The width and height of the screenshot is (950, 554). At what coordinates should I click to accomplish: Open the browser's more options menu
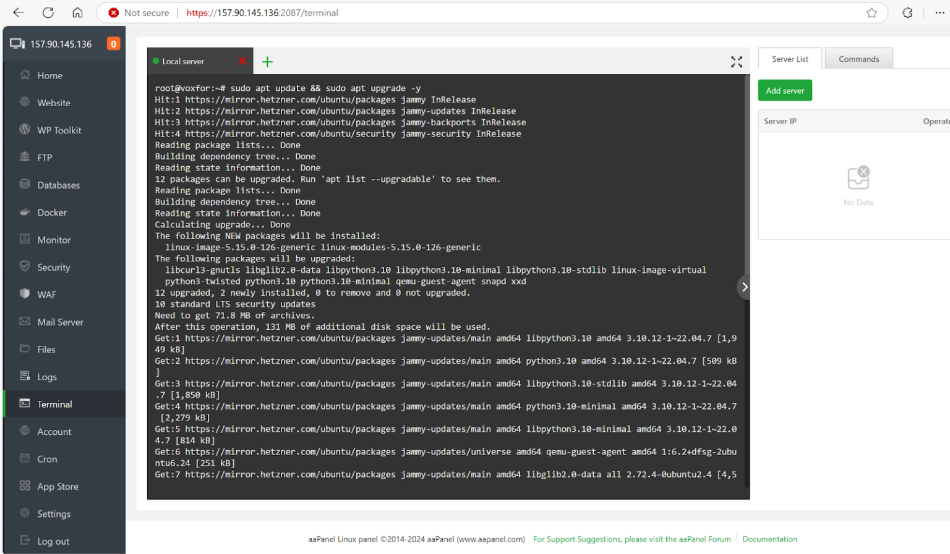click(939, 12)
